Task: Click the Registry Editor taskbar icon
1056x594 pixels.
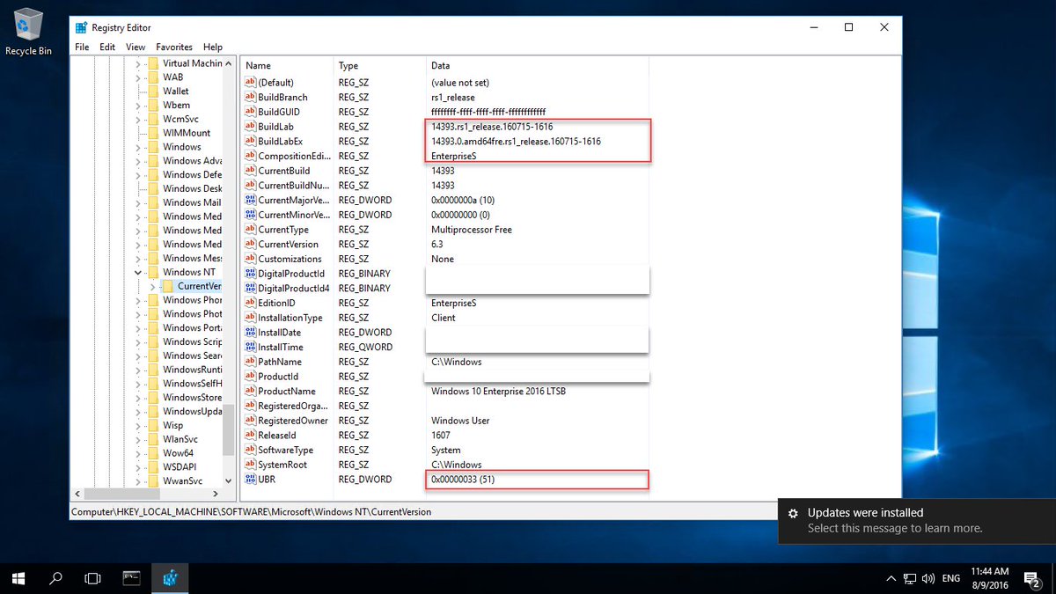Action: point(170,578)
